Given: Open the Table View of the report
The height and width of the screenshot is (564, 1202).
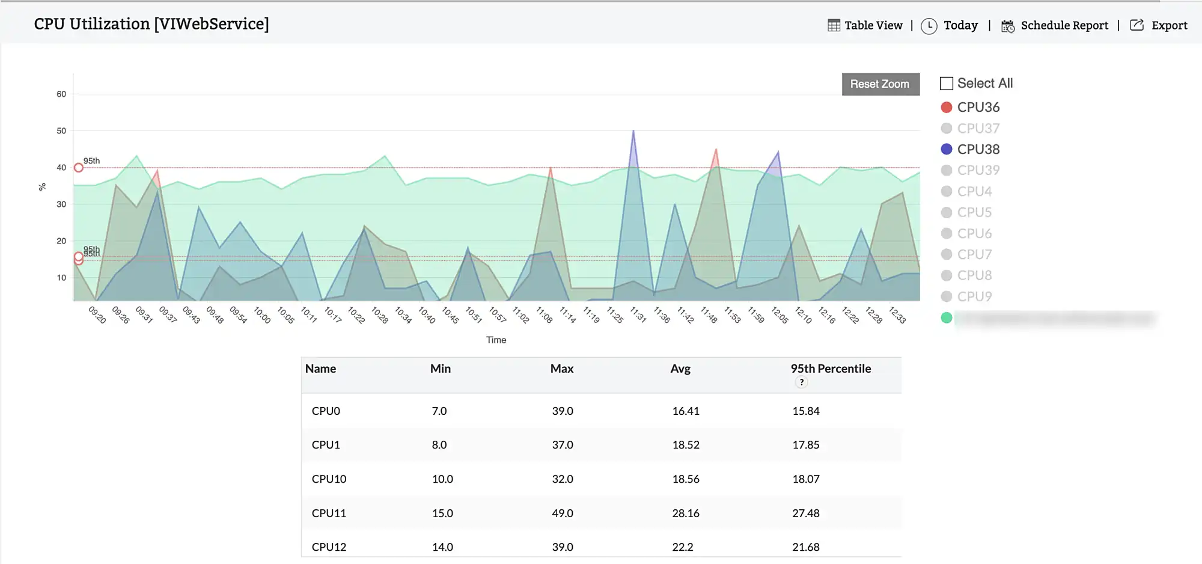Looking at the screenshot, I should pos(873,25).
